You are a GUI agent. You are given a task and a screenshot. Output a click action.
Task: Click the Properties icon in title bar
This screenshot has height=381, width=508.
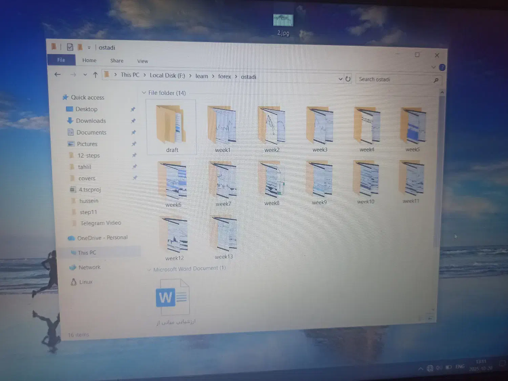pos(70,47)
